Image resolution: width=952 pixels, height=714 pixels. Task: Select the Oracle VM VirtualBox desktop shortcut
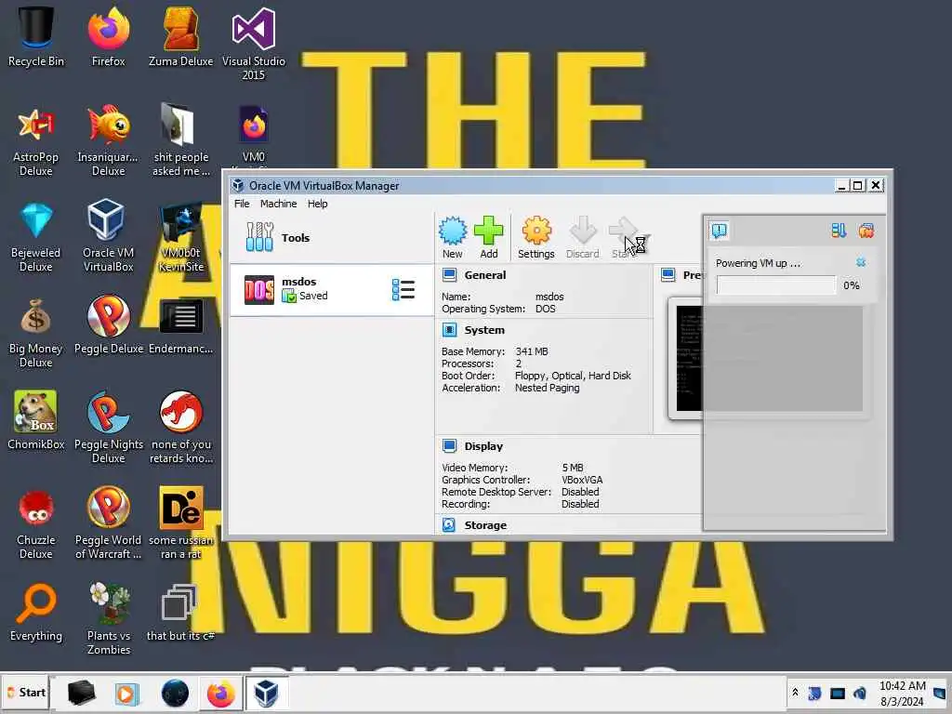108,235
